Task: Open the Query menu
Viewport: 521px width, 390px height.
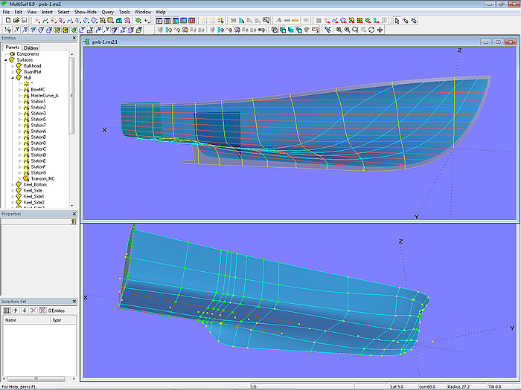Action: point(108,12)
